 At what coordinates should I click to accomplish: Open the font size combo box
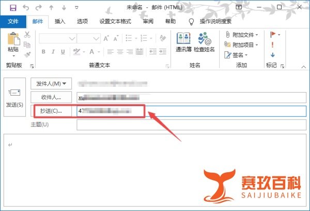88,38
